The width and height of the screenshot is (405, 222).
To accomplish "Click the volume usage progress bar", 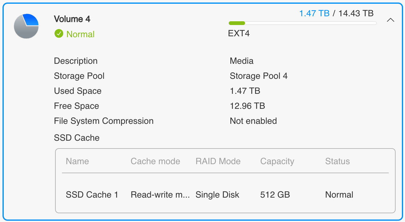I will click(x=302, y=23).
